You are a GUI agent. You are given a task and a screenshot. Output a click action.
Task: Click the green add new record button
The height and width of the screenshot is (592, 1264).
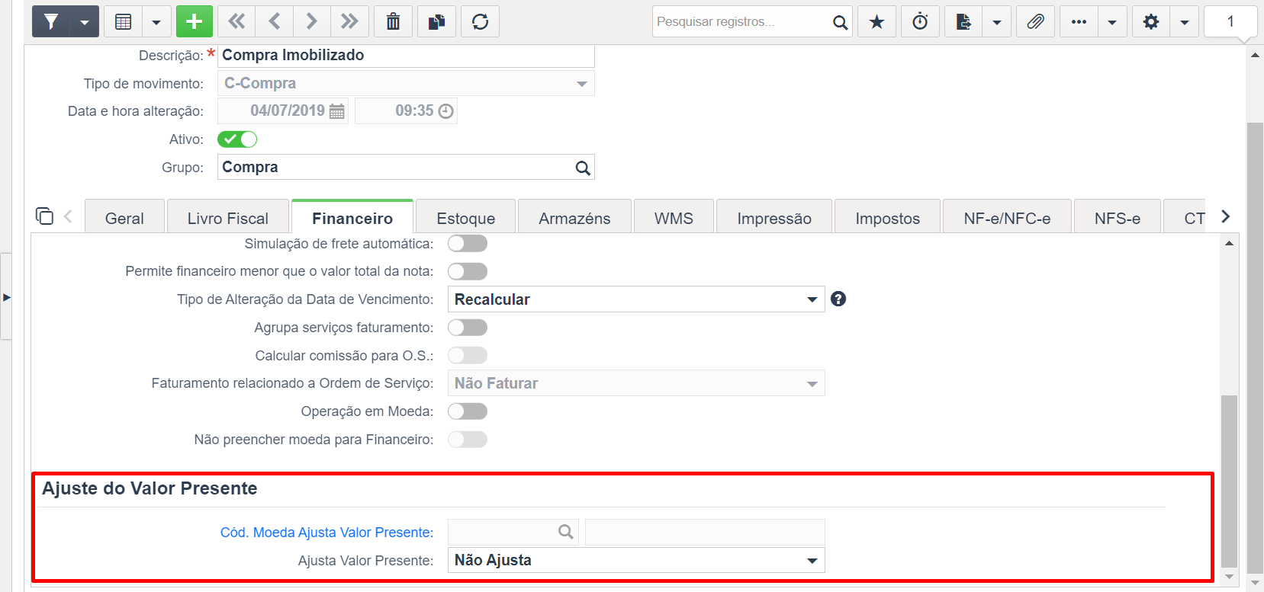(x=195, y=21)
